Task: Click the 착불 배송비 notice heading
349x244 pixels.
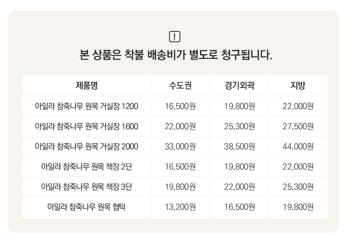Action: (175, 55)
